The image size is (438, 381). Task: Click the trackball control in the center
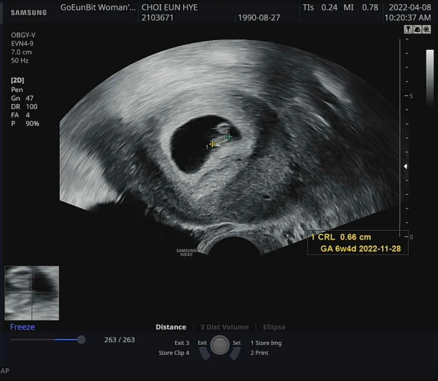pyautogui.click(x=219, y=345)
